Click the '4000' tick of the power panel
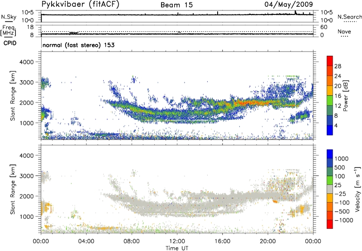362x251 pixels. pos(27,62)
